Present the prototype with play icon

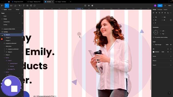coord(165,6)
